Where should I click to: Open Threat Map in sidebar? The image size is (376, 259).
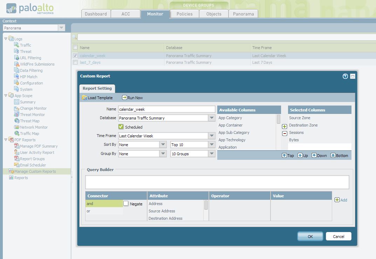(29, 121)
